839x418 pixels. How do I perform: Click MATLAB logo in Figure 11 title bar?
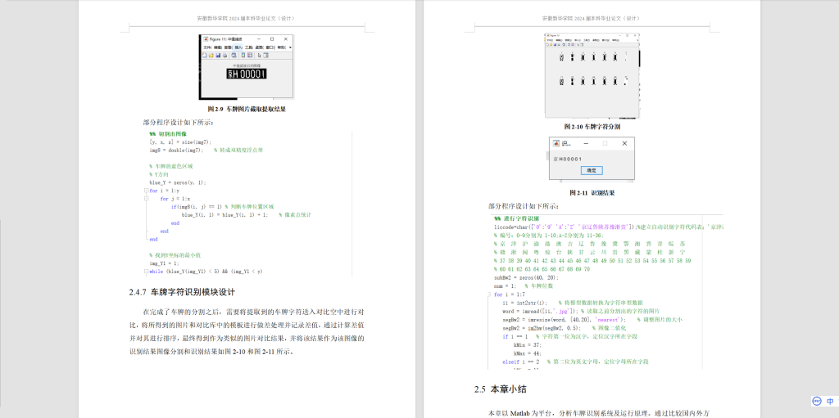click(206, 39)
